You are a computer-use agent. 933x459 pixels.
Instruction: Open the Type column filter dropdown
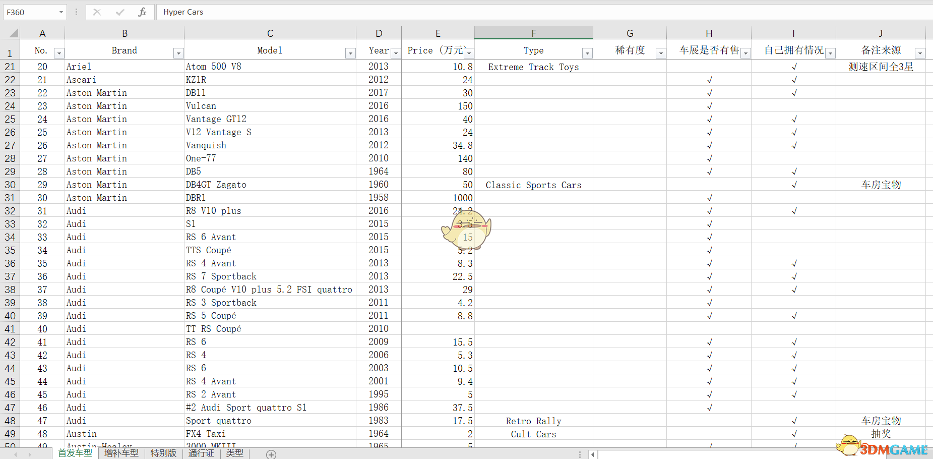pyautogui.click(x=587, y=53)
